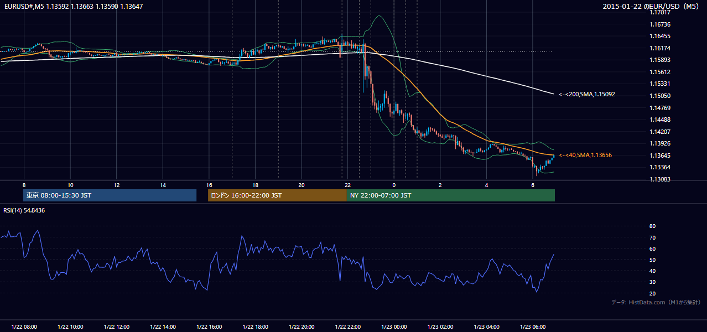Click price level 1.16736 on axis
The height and width of the screenshot is (332, 707).
click(660, 24)
